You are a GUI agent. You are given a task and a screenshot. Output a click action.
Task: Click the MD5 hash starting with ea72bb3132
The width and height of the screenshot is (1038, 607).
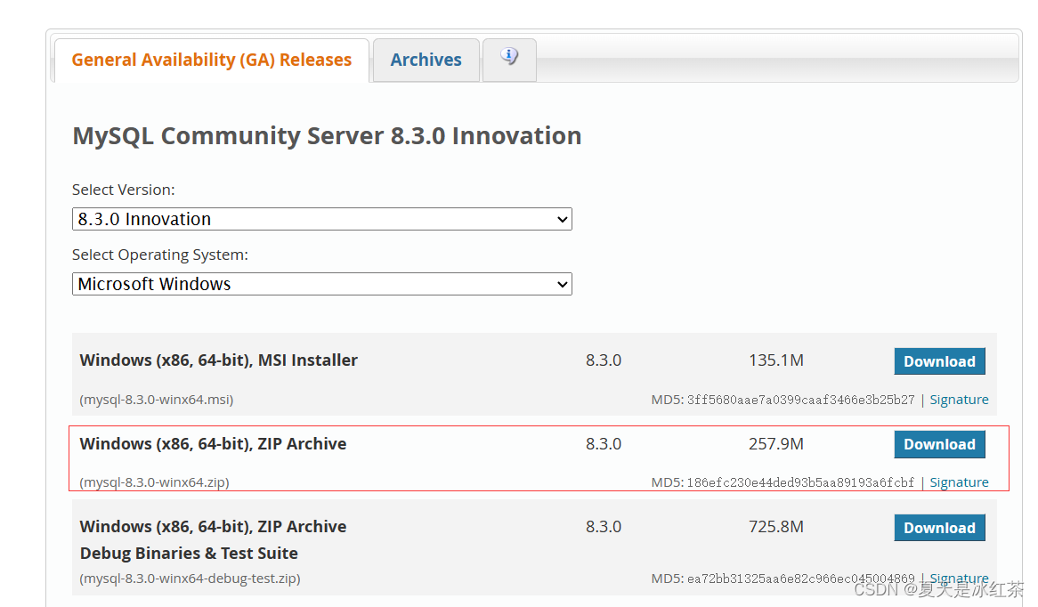click(800, 579)
